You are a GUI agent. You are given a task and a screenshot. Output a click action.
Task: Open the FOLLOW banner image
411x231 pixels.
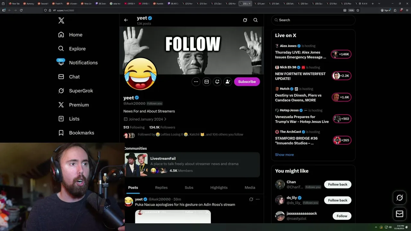(192, 50)
